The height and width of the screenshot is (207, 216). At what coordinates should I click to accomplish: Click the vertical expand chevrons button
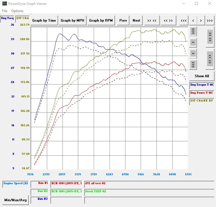(x=210, y=58)
